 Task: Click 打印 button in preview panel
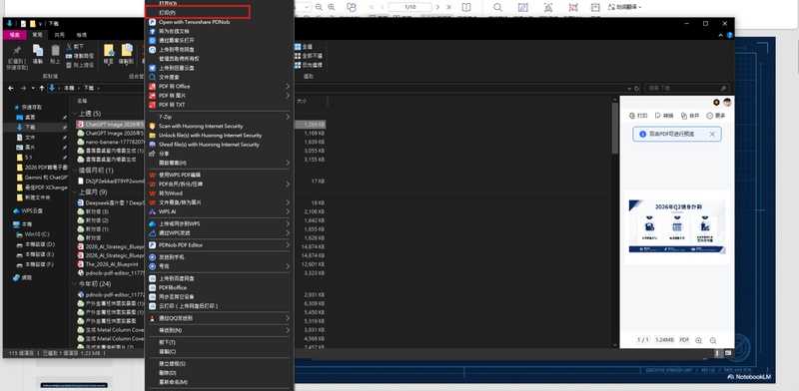(x=638, y=116)
